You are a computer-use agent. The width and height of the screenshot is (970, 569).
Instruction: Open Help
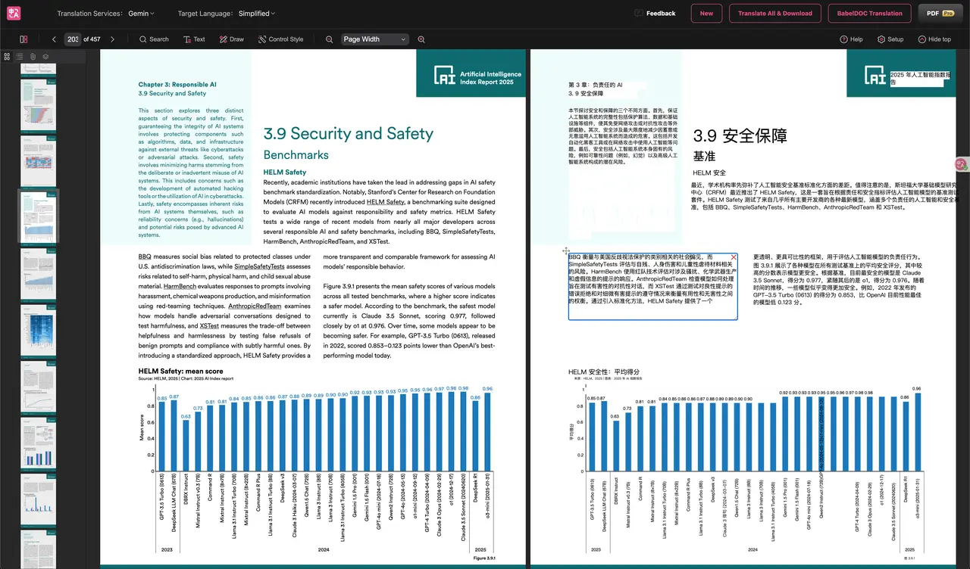(851, 39)
